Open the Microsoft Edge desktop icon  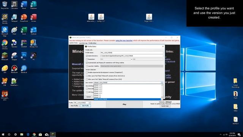coord(5,32)
